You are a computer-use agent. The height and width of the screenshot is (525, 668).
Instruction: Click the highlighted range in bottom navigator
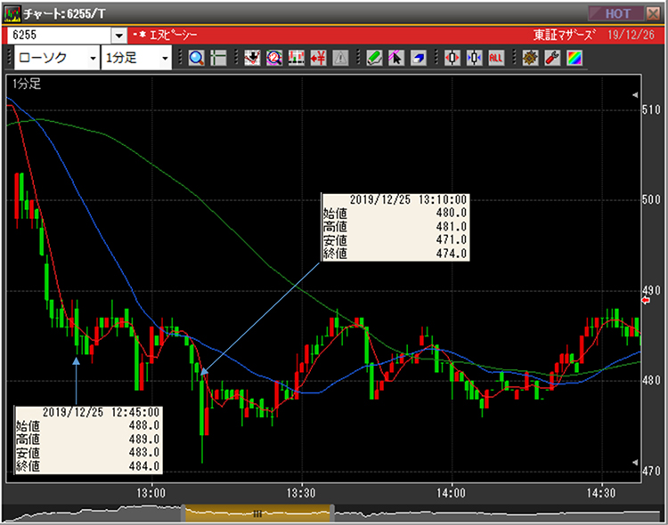point(257,513)
